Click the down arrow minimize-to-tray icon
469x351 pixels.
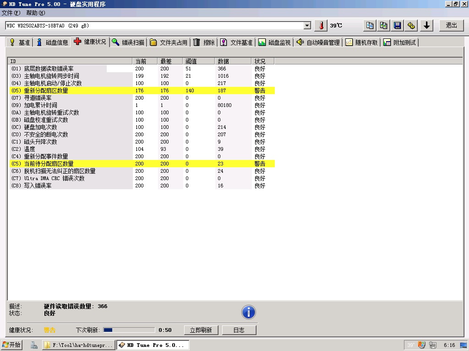[427, 26]
